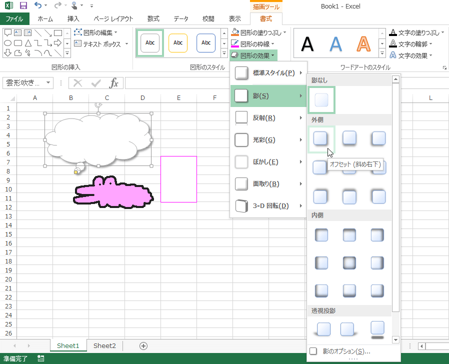This screenshot has height=364, width=449.
Task: Expand the full shapes gallery
Action: click(67, 53)
